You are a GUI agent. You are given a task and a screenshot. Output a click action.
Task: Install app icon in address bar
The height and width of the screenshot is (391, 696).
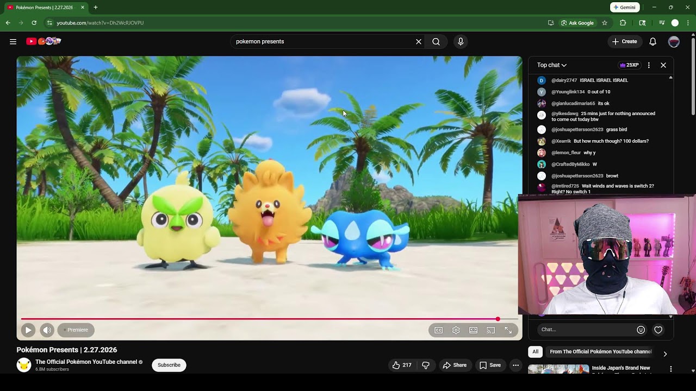click(x=551, y=23)
